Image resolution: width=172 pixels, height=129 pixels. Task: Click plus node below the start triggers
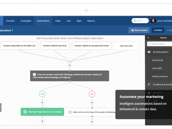[x=70, y=65]
